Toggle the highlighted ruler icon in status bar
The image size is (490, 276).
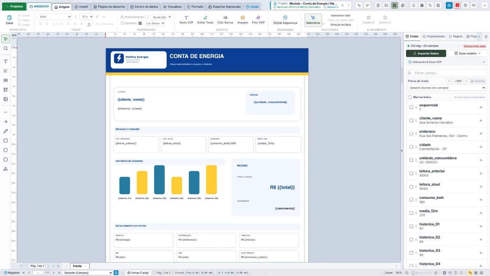(x=470, y=272)
